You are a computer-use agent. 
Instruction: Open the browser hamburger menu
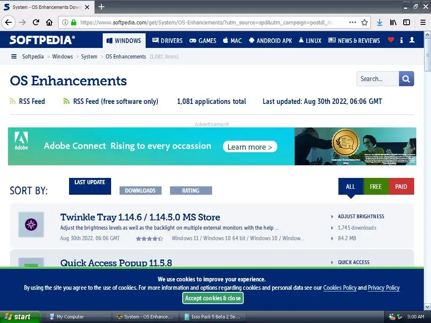pos(423,23)
